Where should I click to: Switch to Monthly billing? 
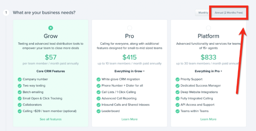(203, 13)
